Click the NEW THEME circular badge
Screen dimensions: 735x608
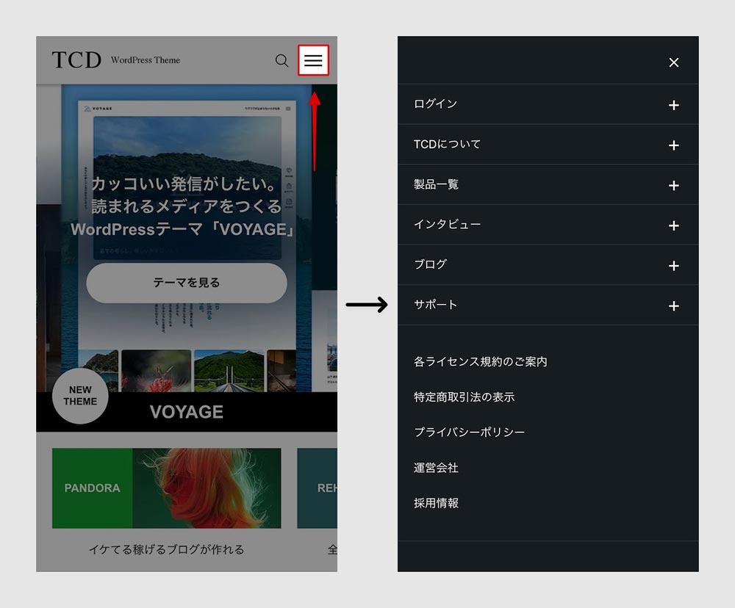click(x=80, y=397)
